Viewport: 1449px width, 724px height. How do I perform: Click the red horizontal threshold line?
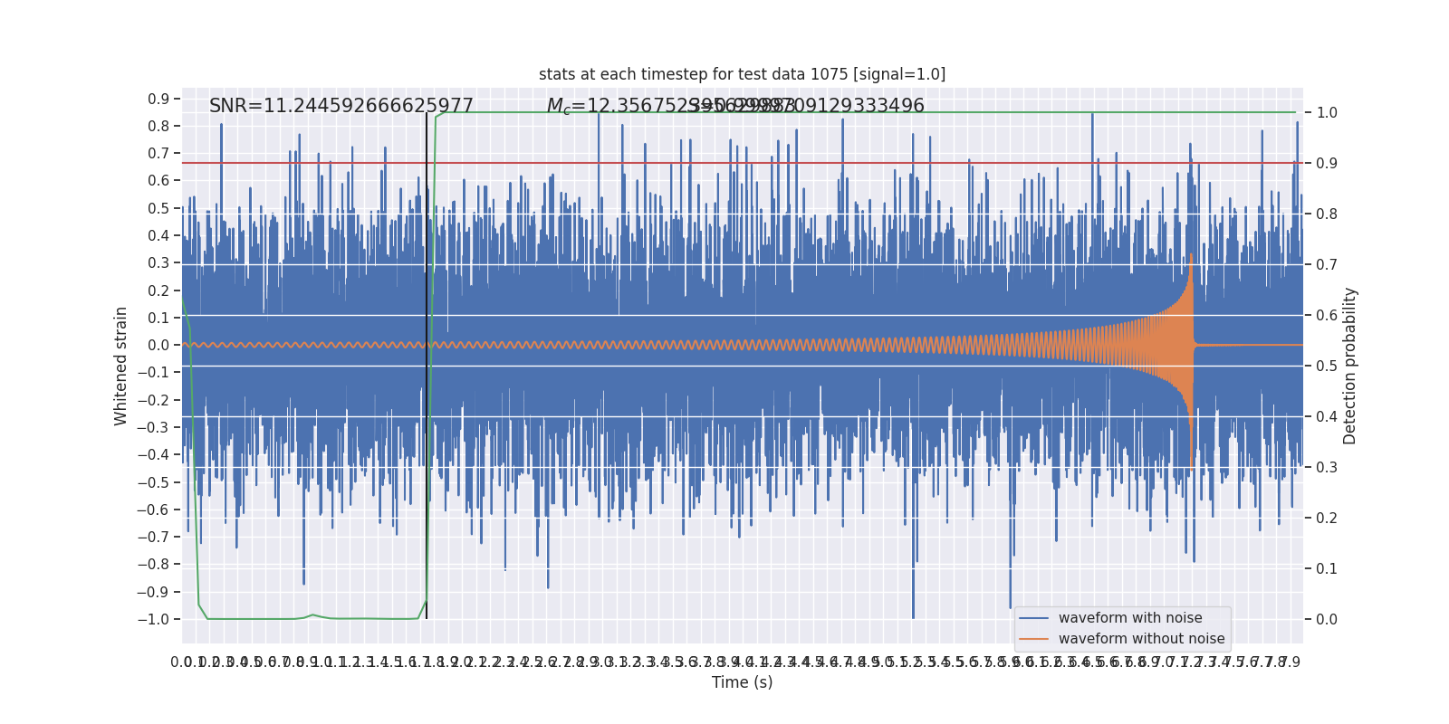pyautogui.click(x=743, y=163)
